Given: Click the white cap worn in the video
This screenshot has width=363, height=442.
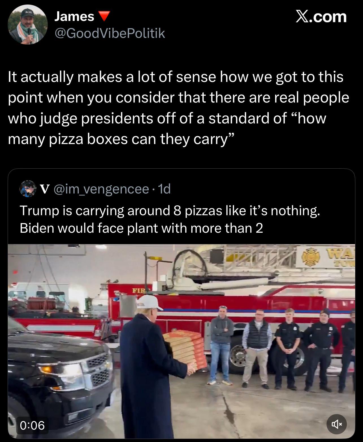Looking at the screenshot, I should pos(149,303).
